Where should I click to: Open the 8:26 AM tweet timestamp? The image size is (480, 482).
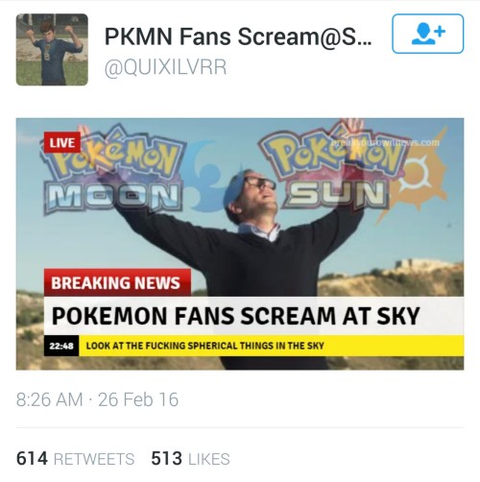pyautogui.click(x=49, y=399)
